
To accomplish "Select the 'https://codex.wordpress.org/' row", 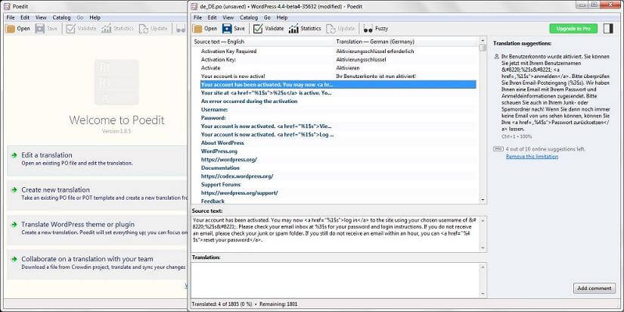I will [338, 176].
